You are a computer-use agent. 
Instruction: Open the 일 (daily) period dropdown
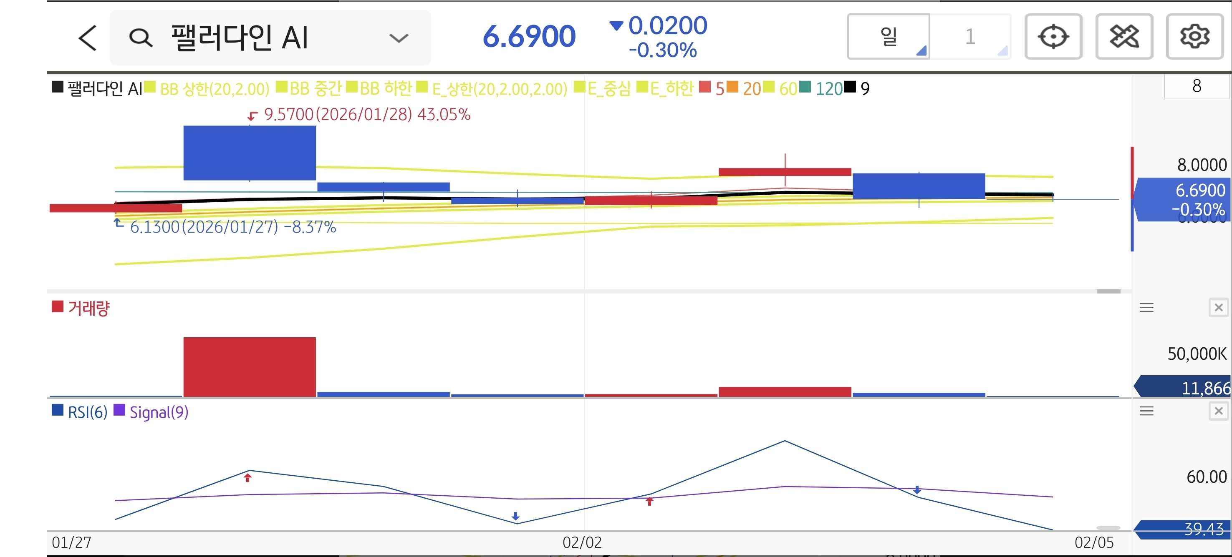(x=889, y=37)
